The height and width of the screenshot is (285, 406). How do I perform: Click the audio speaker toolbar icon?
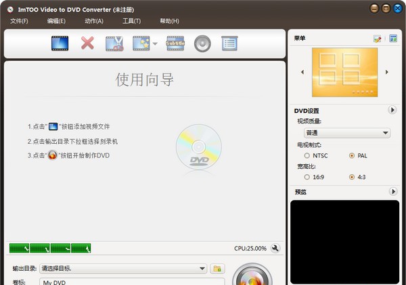(x=202, y=44)
